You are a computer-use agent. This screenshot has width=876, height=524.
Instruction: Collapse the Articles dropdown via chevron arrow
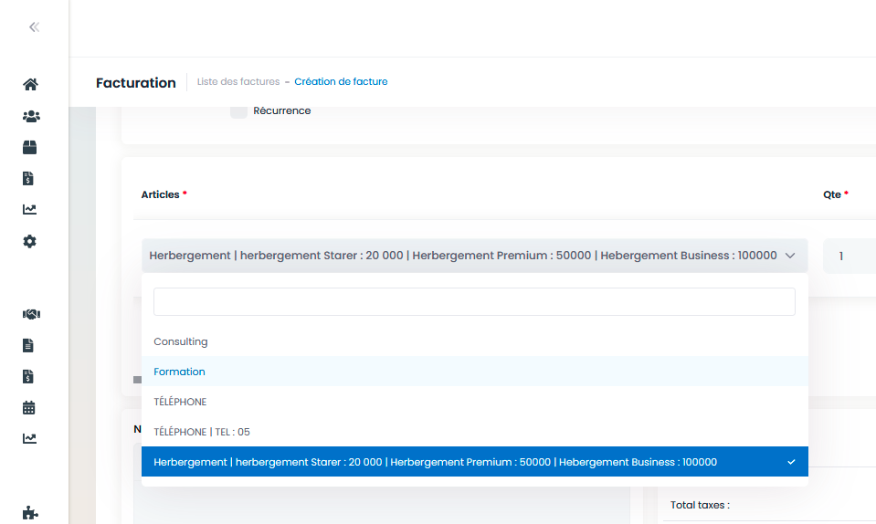pos(790,256)
